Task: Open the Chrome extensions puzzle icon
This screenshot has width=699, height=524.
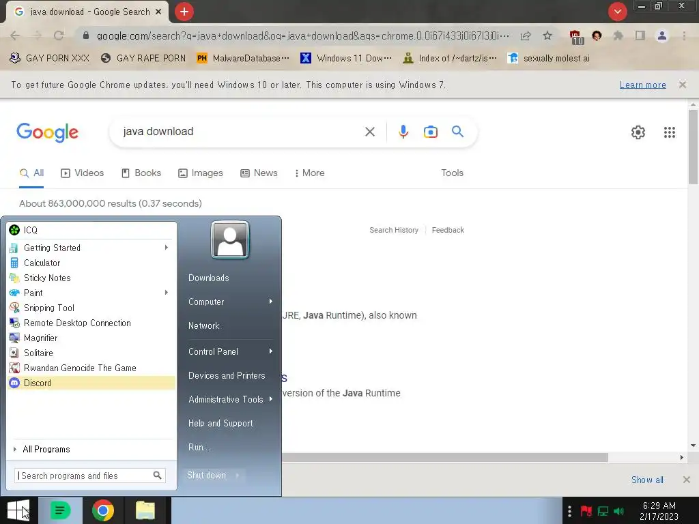Action: [x=618, y=35]
